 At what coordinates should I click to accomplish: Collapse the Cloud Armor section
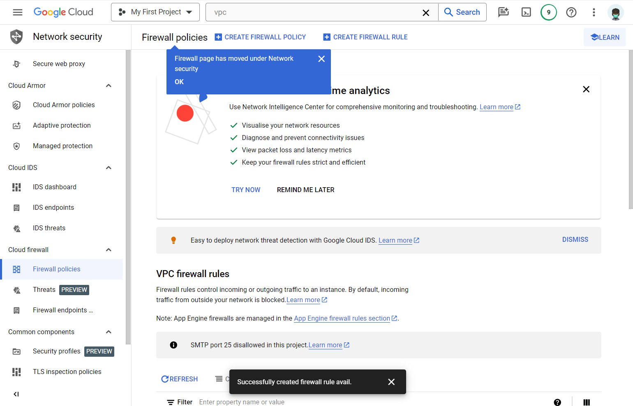pyautogui.click(x=109, y=85)
